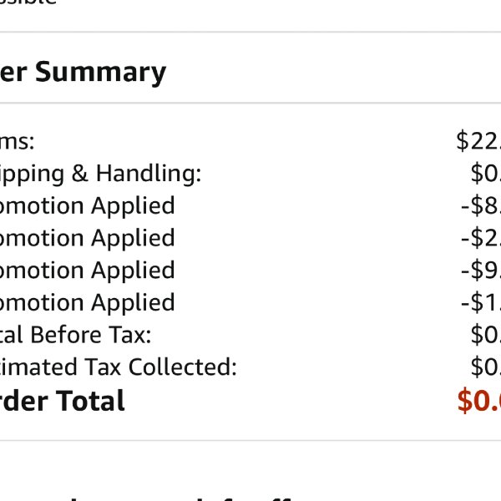Click the -$1 promotion amount
Viewport: 501px width, 501px height.
tap(481, 302)
